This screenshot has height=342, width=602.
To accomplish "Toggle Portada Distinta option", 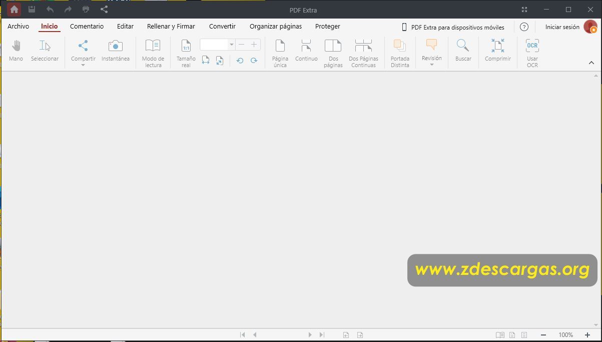I will tap(400, 54).
